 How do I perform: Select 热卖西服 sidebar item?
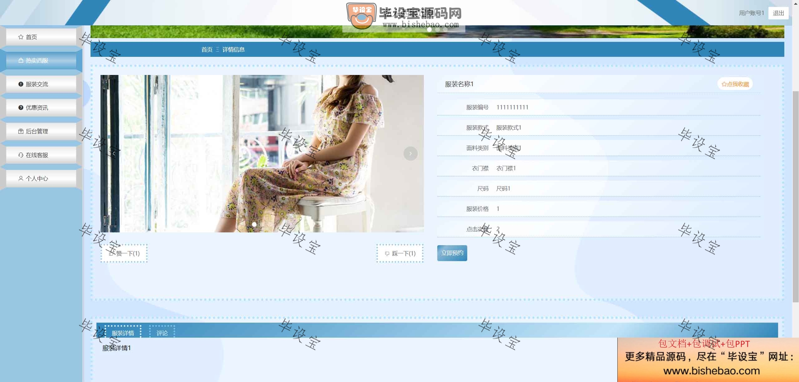point(41,60)
